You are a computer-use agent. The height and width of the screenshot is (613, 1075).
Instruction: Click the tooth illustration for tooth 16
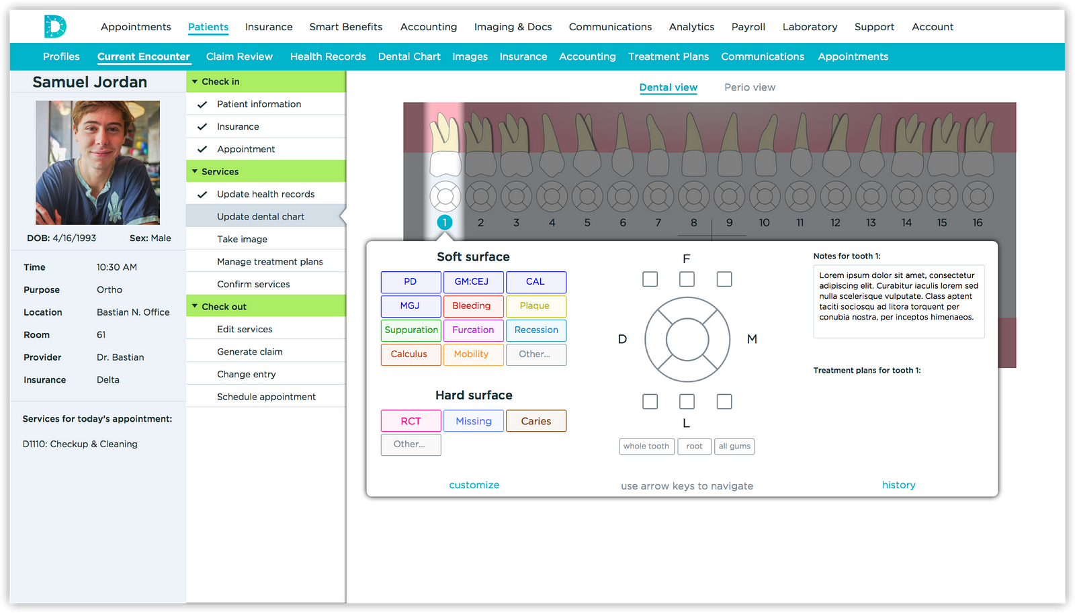(x=978, y=144)
